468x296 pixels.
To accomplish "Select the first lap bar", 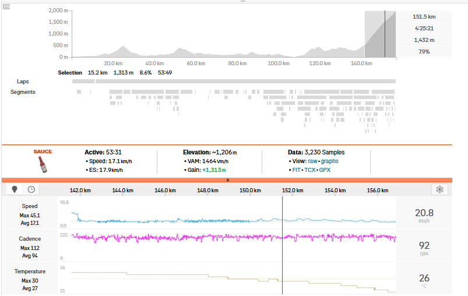I will click(x=83, y=82).
